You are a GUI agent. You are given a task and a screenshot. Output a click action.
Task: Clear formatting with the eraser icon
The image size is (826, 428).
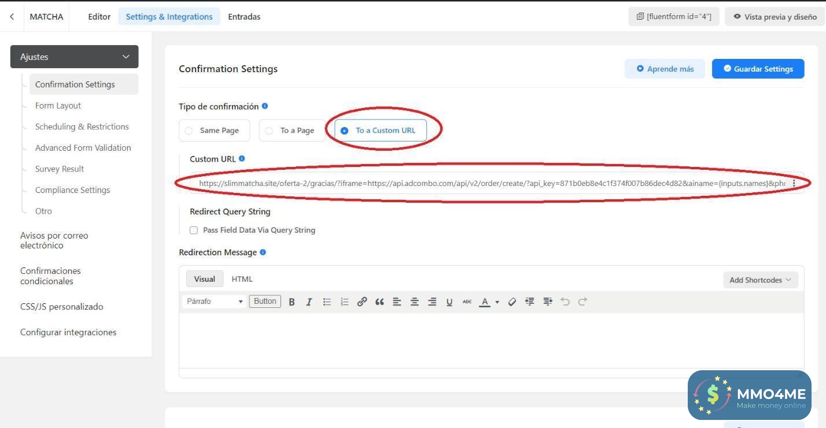512,302
